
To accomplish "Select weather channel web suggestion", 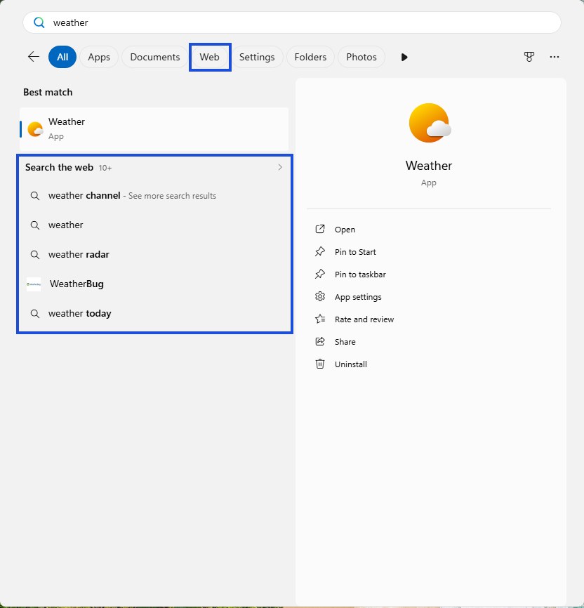I will 154,196.
